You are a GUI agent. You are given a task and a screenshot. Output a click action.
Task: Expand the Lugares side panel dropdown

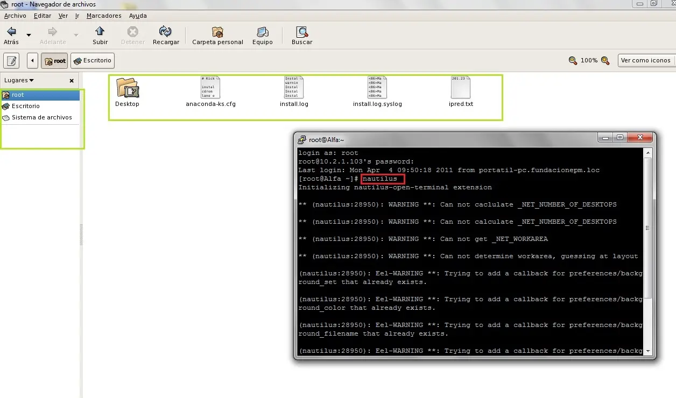19,81
